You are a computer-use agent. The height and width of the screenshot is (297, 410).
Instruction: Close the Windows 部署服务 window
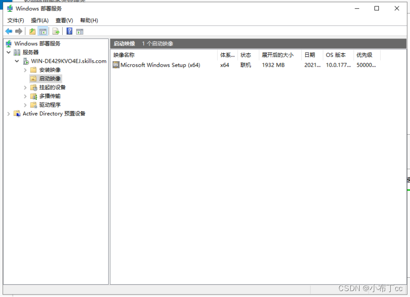[397, 8]
